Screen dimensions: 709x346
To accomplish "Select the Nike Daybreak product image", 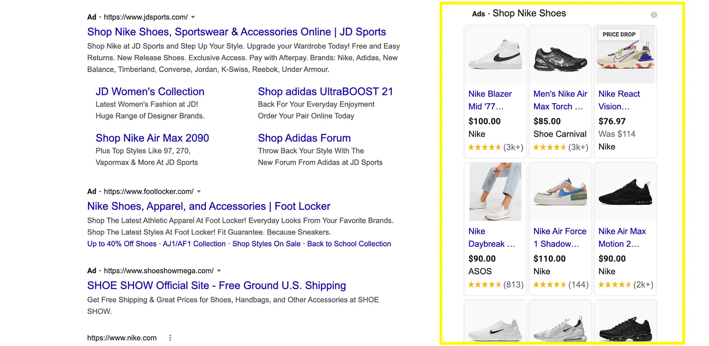I will [x=495, y=192].
